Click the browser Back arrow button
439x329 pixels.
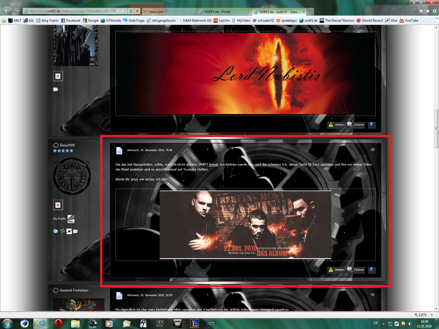pos(7,11)
